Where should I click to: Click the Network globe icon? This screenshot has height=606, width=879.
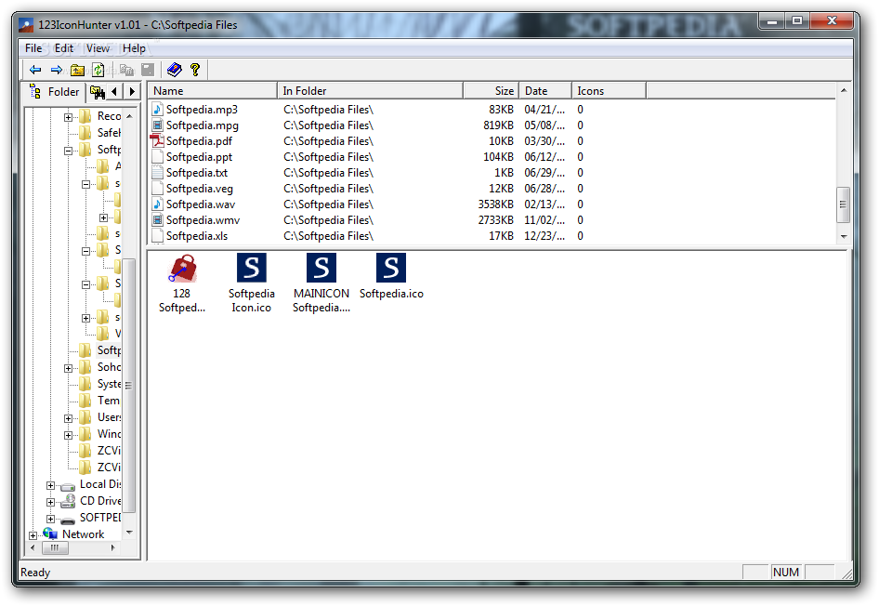coord(50,534)
